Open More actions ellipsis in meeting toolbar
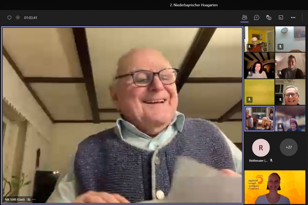Image resolution: width=308 pixels, height=205 pixels. 293,17
